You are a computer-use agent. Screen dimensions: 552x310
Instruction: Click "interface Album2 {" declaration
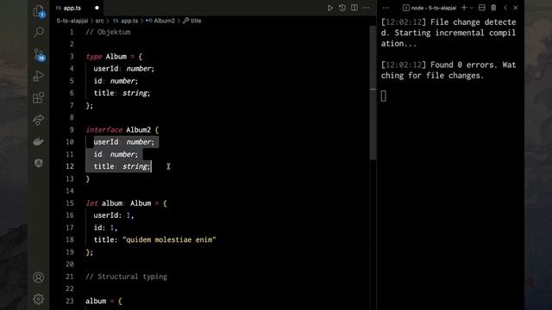point(122,130)
